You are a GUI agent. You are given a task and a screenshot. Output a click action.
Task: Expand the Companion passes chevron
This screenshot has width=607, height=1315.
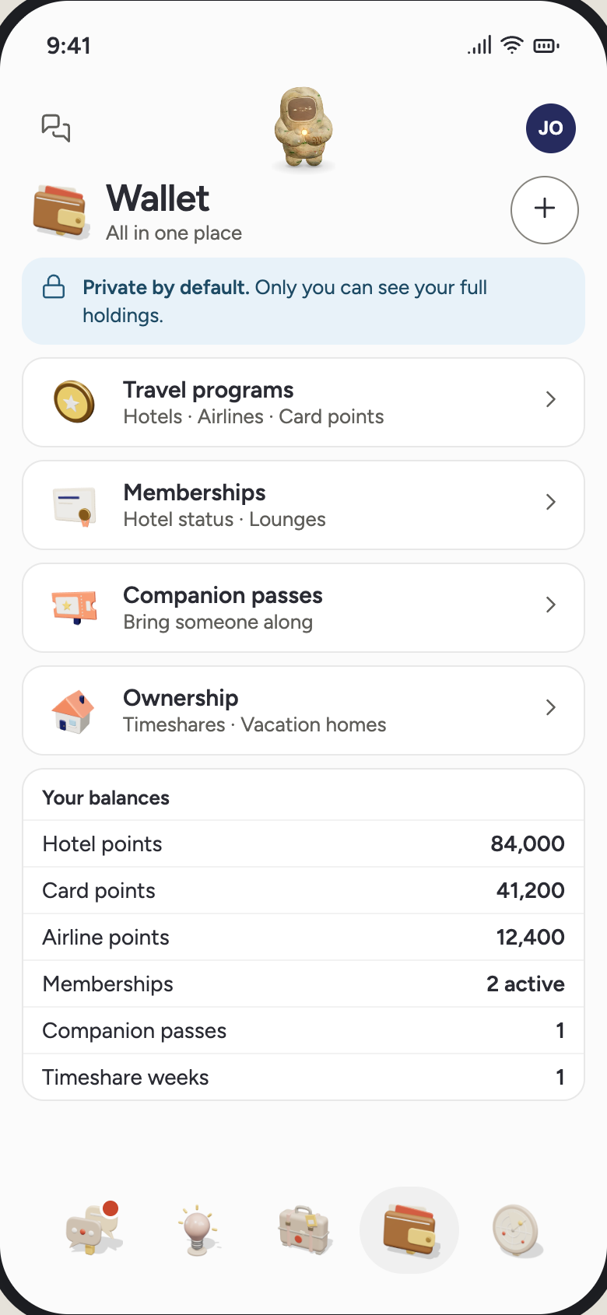(551, 605)
